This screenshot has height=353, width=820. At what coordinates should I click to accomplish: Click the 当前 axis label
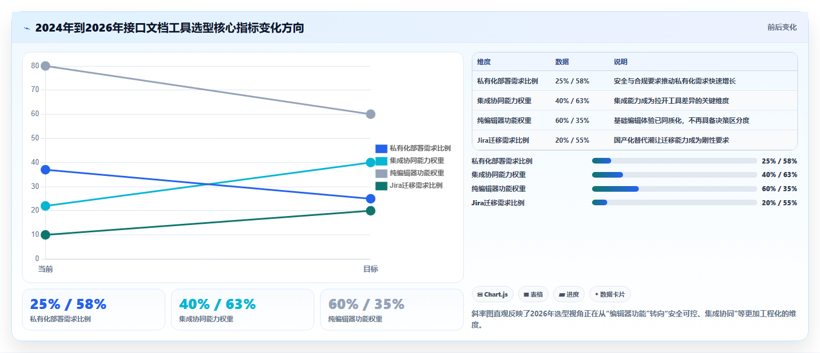pos(46,269)
